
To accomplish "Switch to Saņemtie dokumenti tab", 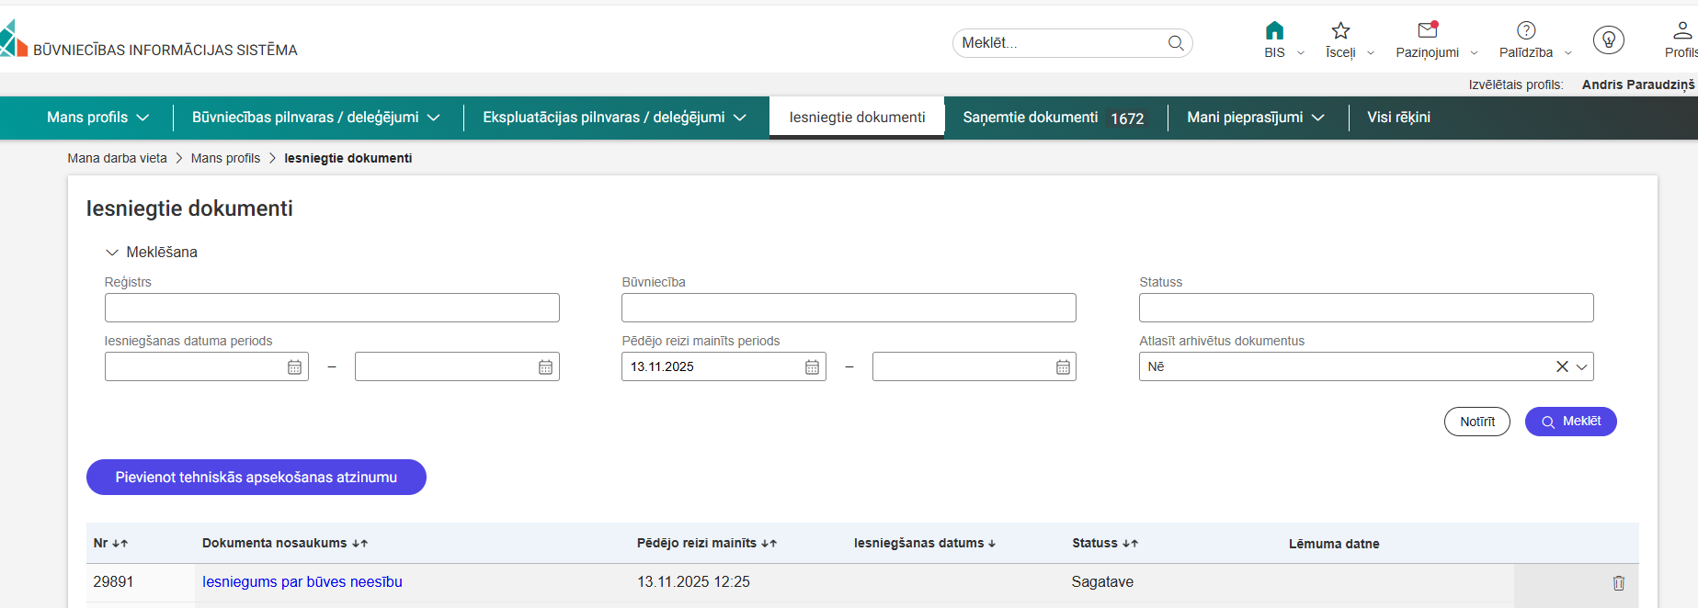I will [x=1053, y=118].
